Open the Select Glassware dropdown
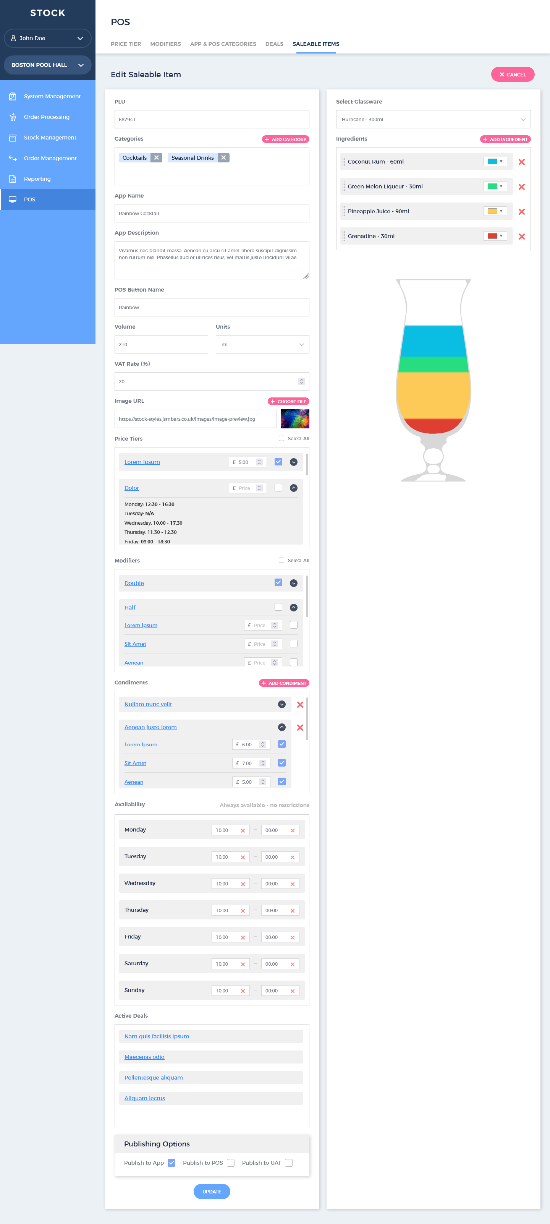The height and width of the screenshot is (1224, 550). (x=433, y=119)
